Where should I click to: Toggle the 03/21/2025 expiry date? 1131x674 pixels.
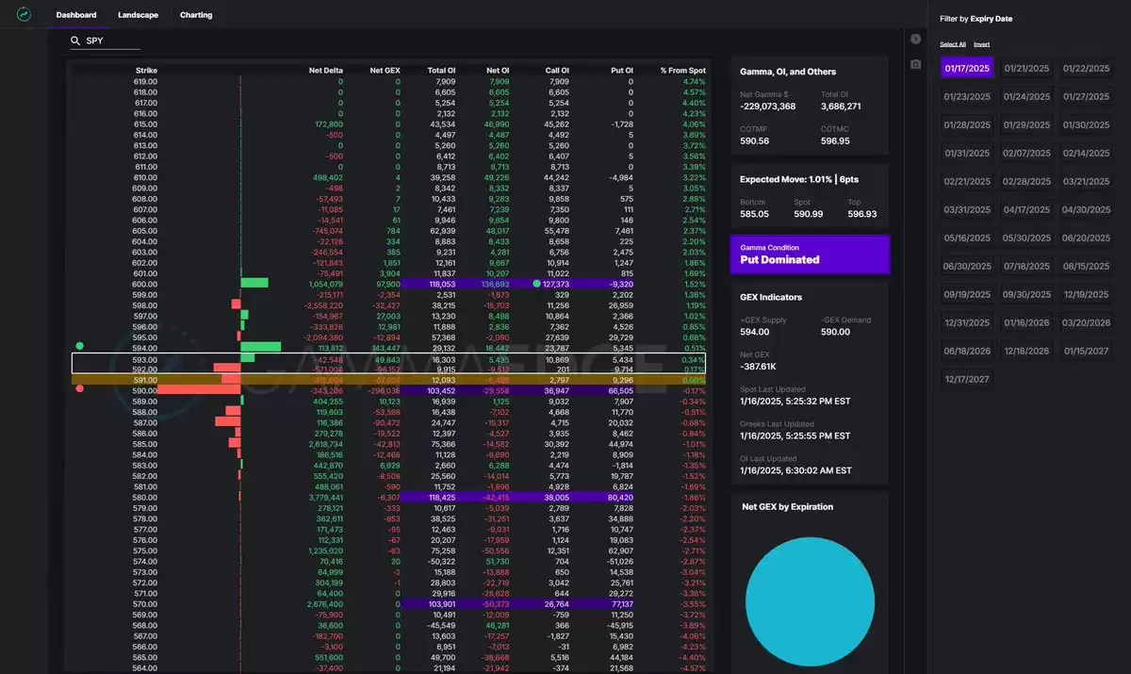click(x=1086, y=181)
